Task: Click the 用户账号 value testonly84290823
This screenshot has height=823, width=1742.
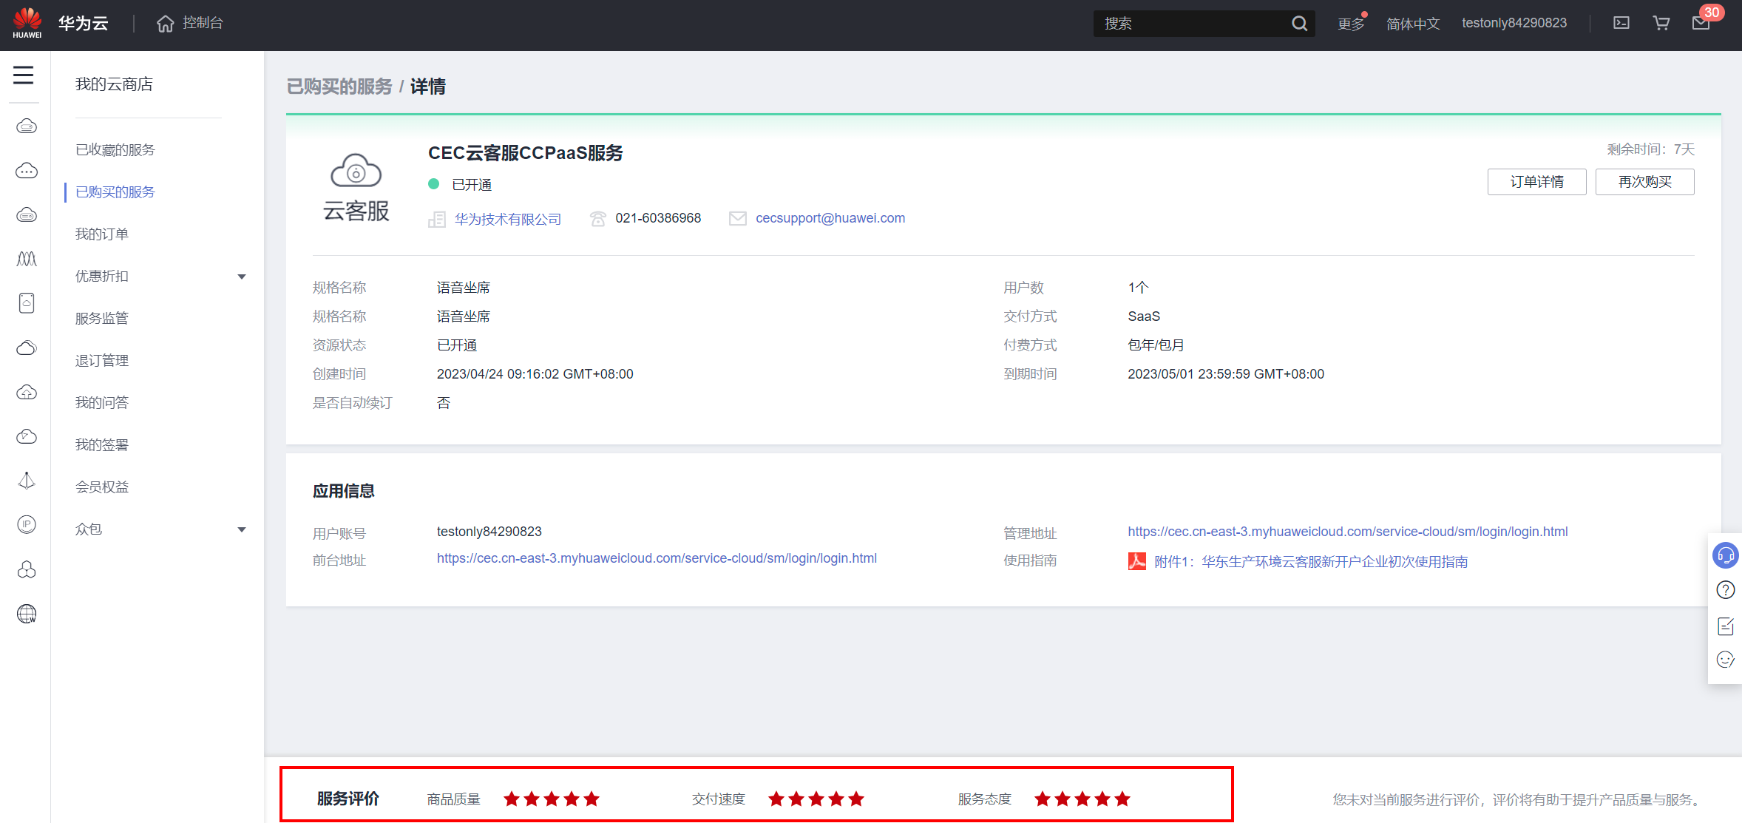Action: coord(489,532)
